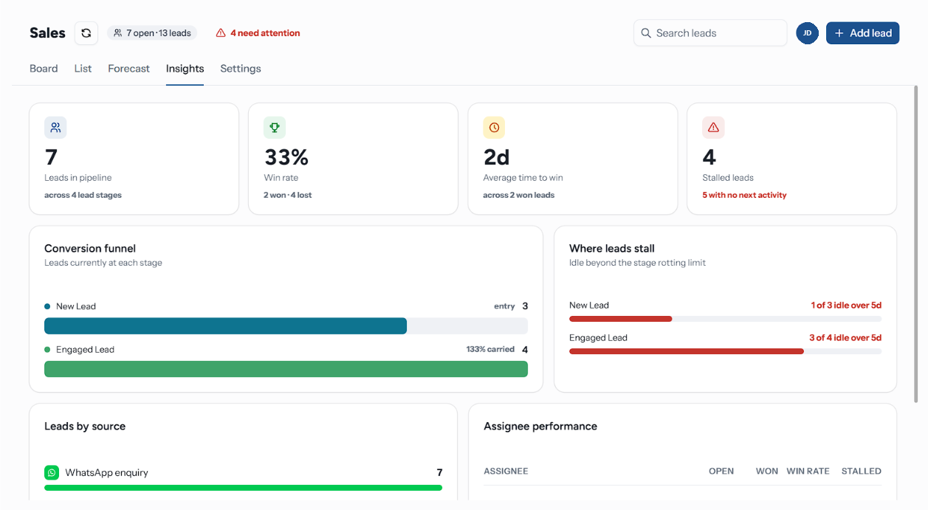
Task: Click the Add lead button
Action: [x=862, y=33]
